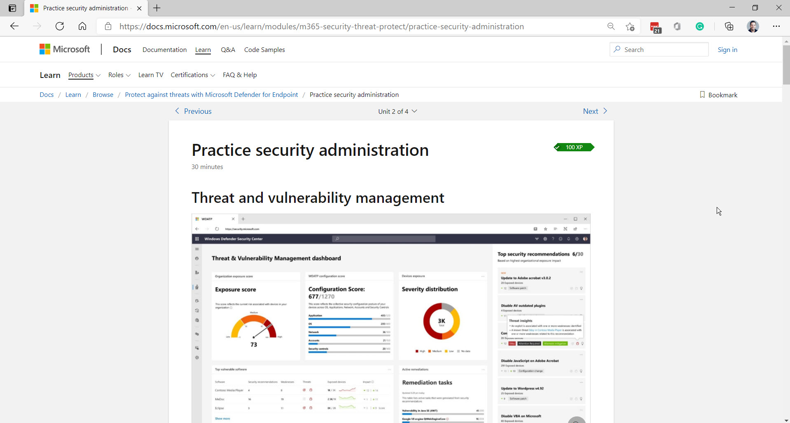Open browser Settings and more menu

pos(776,26)
